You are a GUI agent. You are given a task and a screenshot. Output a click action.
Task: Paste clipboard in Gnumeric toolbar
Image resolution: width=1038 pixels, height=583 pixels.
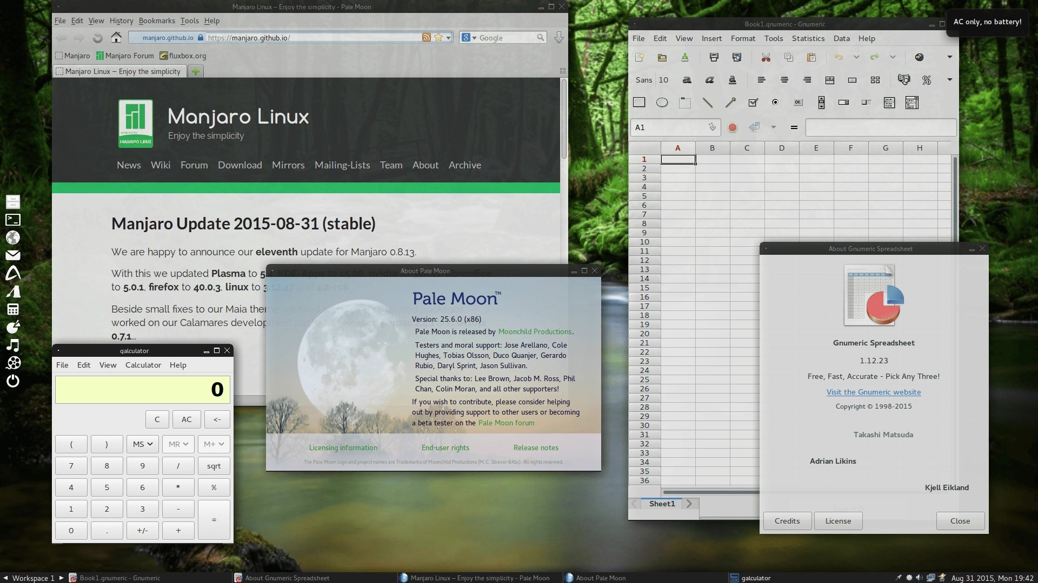(811, 57)
